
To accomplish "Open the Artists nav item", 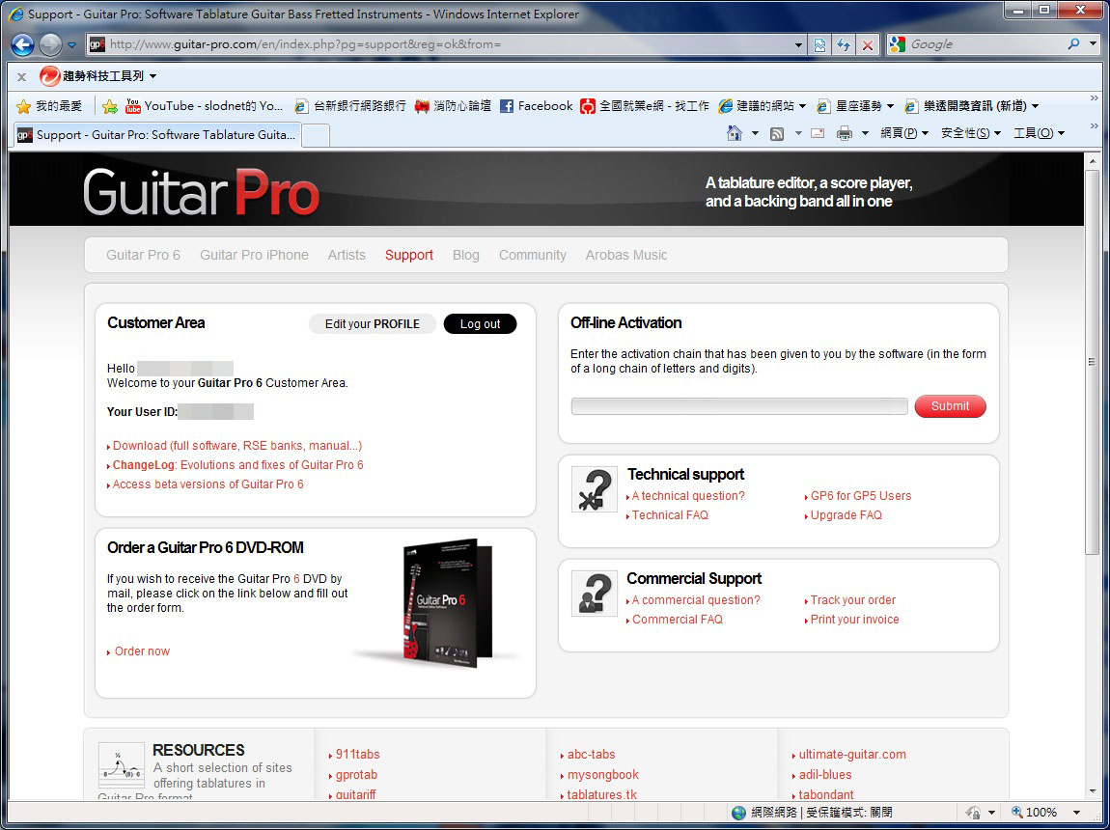I will [347, 255].
